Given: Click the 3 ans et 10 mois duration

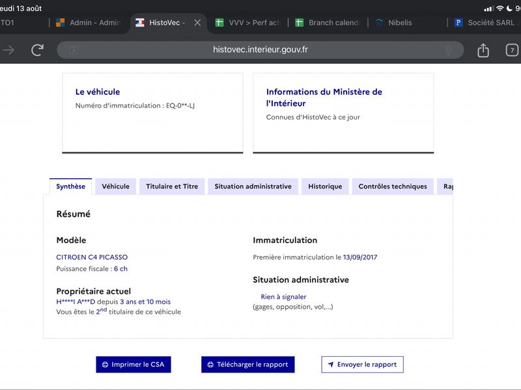Looking at the screenshot, I should click(145, 302).
